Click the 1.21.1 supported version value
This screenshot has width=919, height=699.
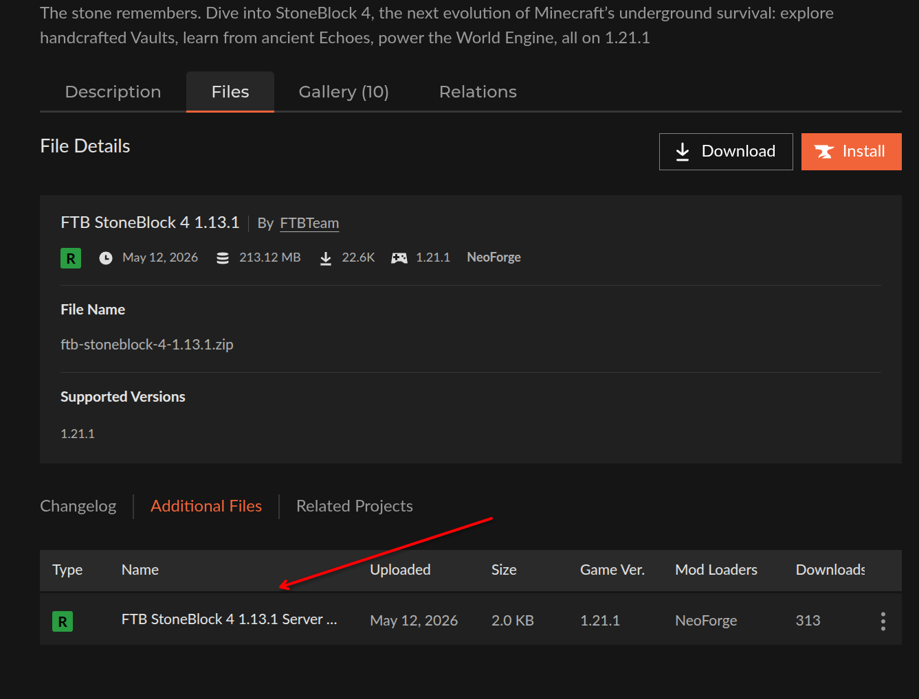click(x=78, y=434)
